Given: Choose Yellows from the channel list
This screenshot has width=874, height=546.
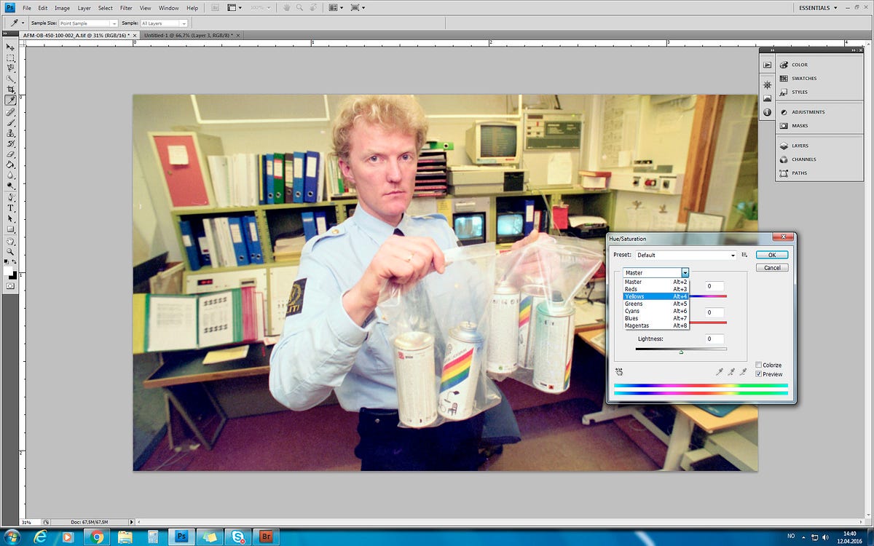Looking at the screenshot, I should [655, 296].
